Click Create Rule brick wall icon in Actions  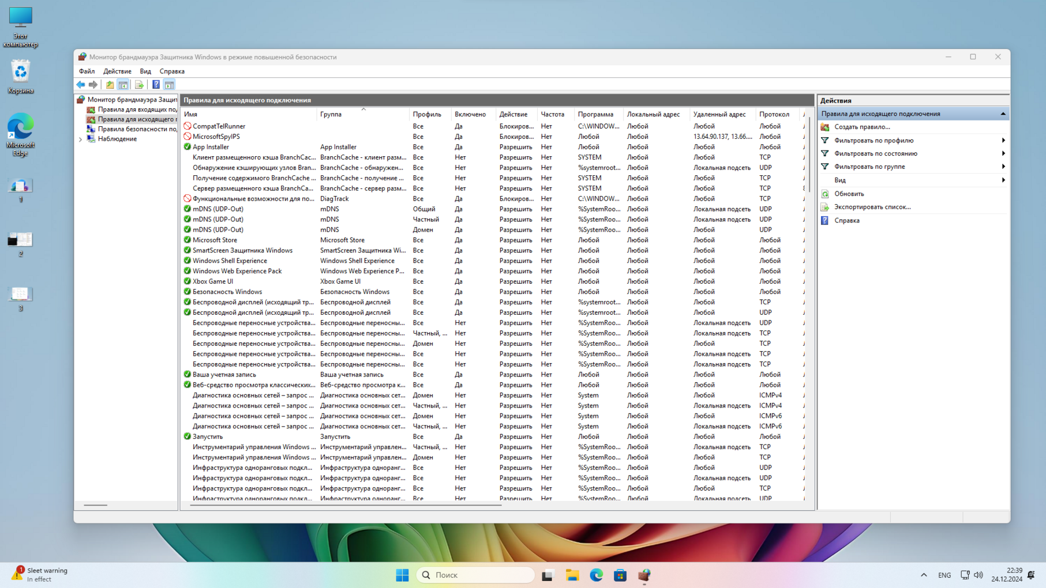(825, 127)
